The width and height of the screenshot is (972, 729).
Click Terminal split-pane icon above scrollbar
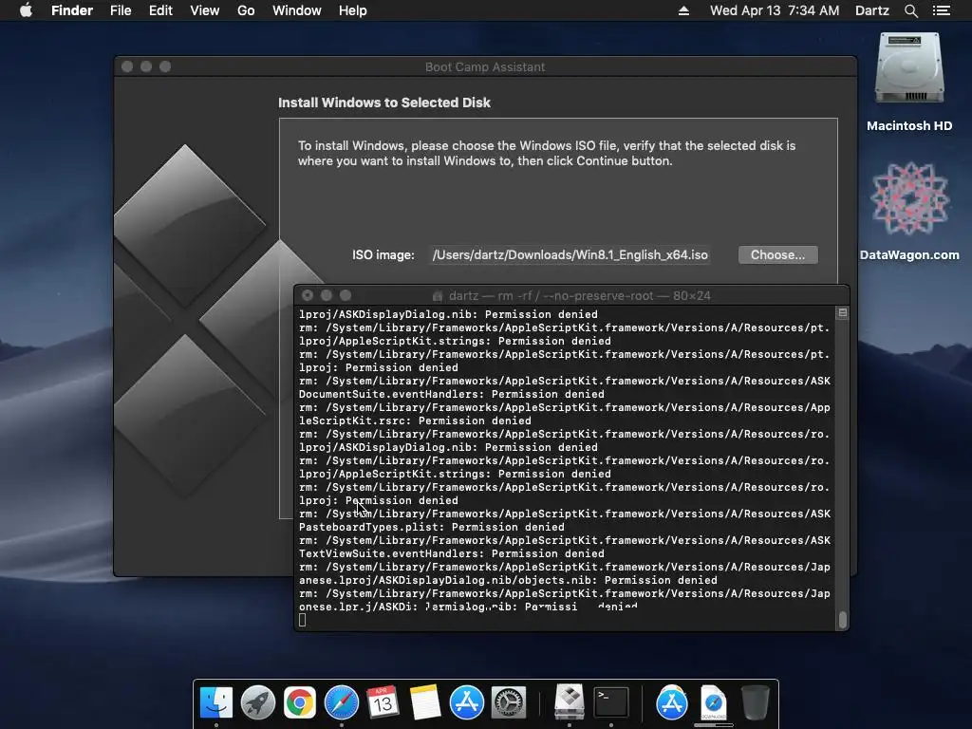(x=843, y=313)
